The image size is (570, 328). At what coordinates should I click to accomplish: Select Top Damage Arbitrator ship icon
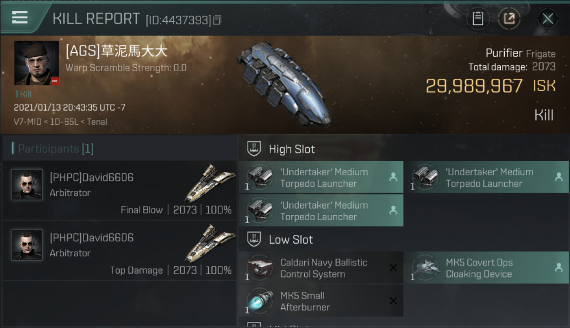(x=209, y=243)
